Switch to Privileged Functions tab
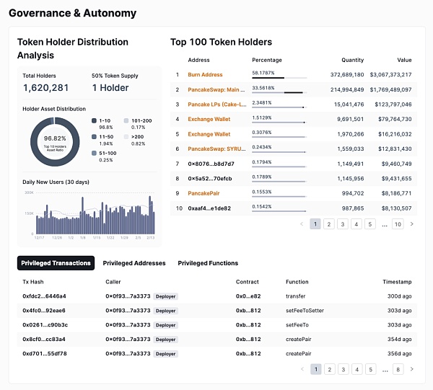Screen dimensions: 433x390 coord(208,263)
